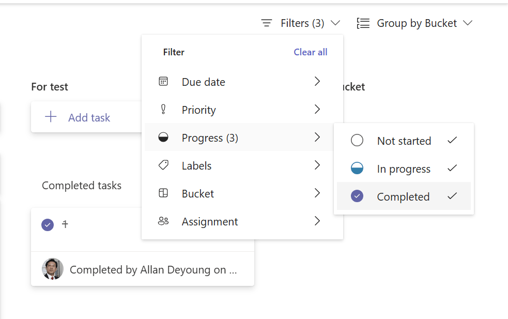Open the Assignment filter menu item

point(210,221)
